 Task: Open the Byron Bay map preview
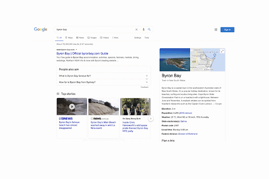click(x=208, y=60)
